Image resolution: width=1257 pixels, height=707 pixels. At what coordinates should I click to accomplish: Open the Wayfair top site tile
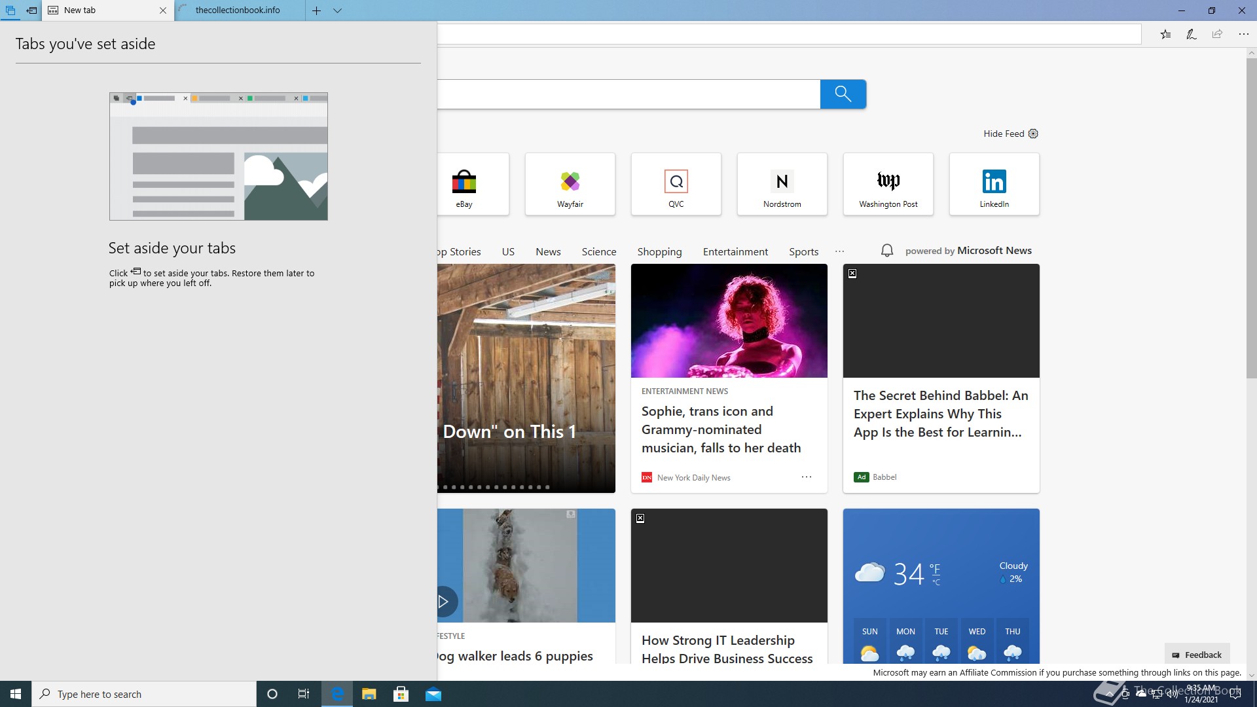570,184
